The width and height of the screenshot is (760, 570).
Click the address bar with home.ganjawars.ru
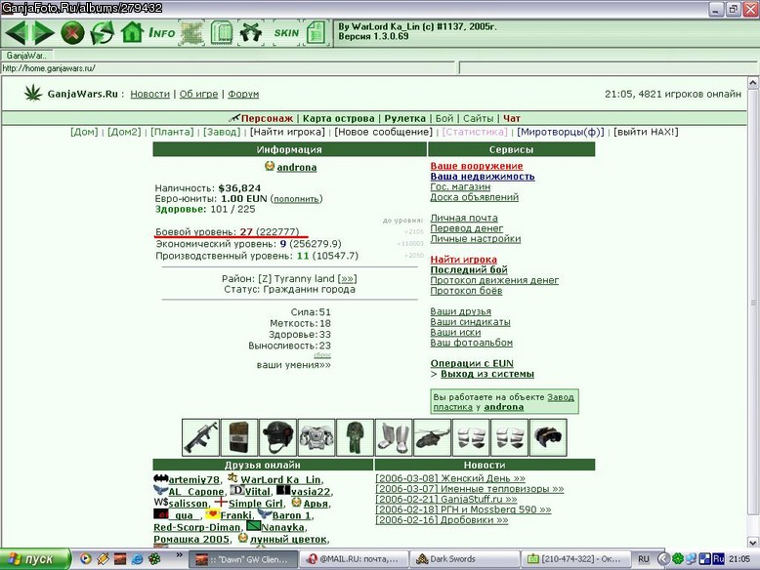228,68
